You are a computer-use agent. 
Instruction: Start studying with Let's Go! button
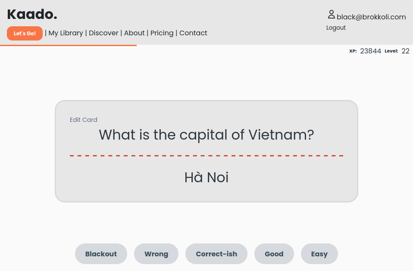(x=25, y=34)
